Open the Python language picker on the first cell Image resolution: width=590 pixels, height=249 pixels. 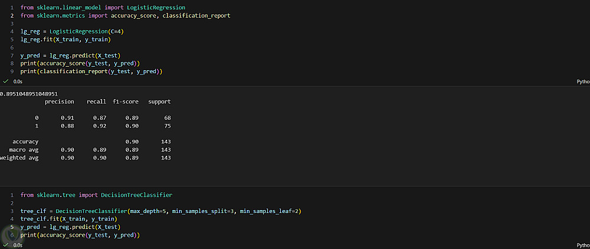pyautogui.click(x=582, y=82)
